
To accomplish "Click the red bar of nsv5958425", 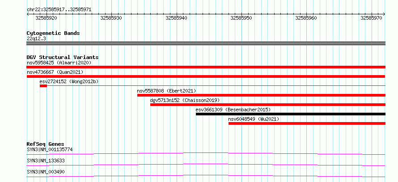I will point(206,67).
